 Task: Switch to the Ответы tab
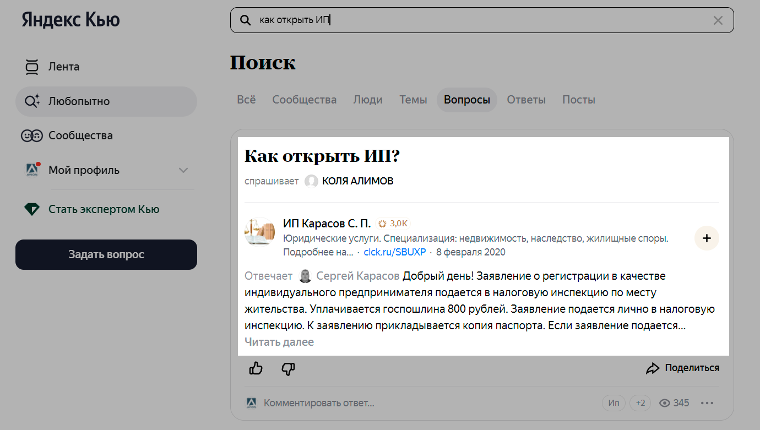point(526,100)
